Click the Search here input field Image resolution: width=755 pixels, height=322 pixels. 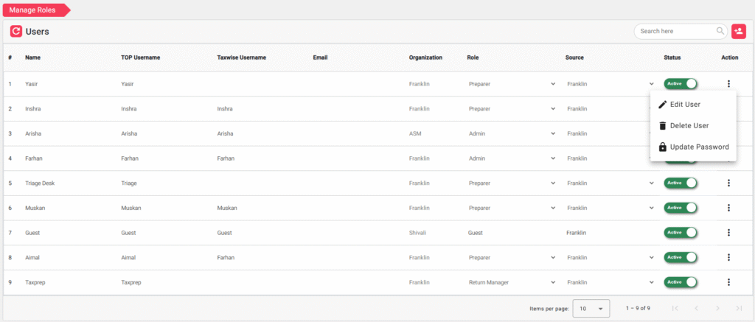pos(675,32)
